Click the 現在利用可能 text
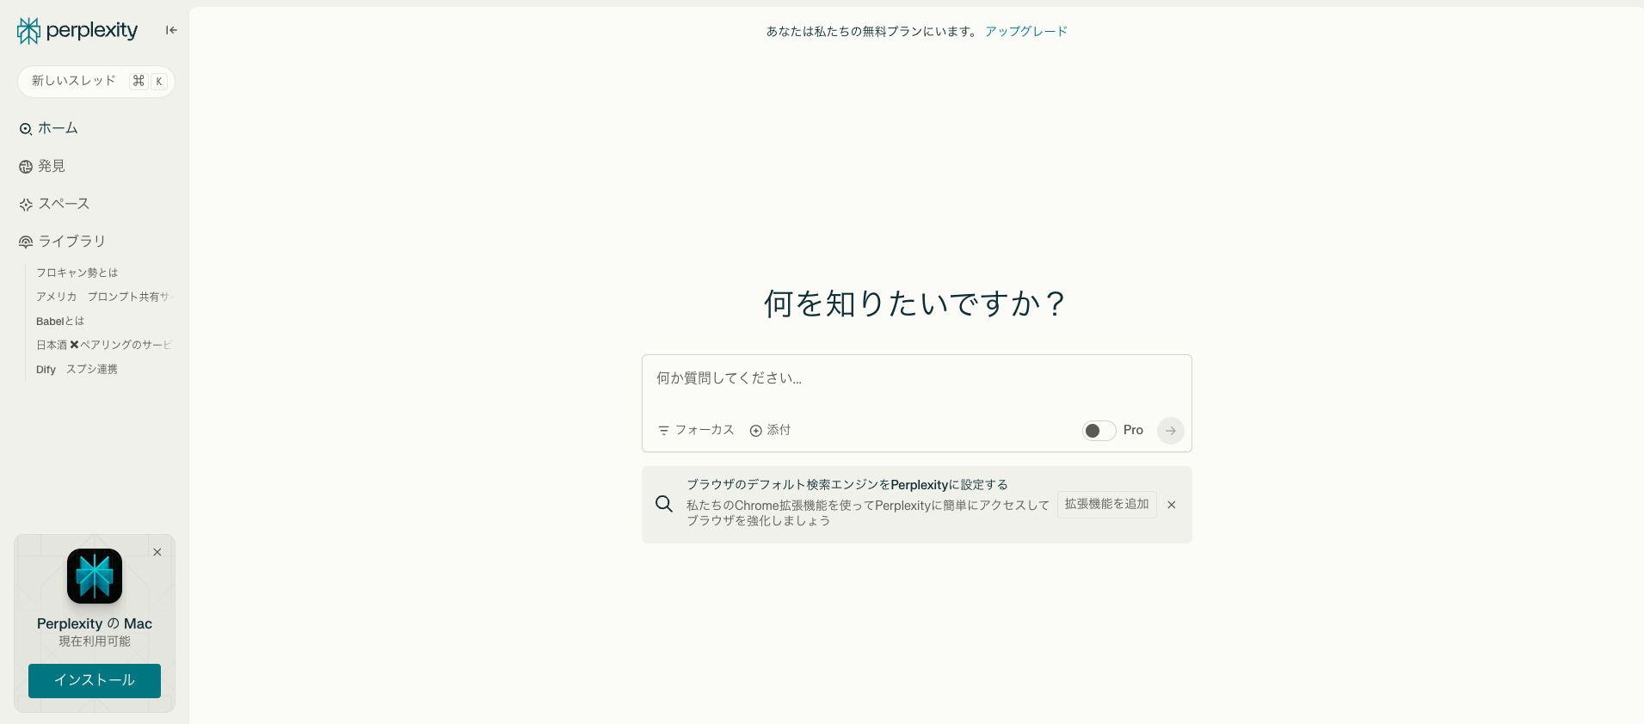Viewport: 1644px width, 724px height. (x=95, y=641)
